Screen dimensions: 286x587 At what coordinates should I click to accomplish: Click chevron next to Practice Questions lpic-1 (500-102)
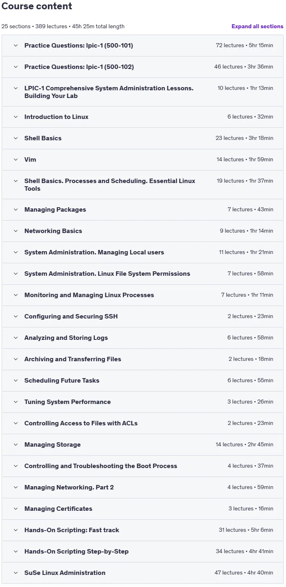point(16,67)
